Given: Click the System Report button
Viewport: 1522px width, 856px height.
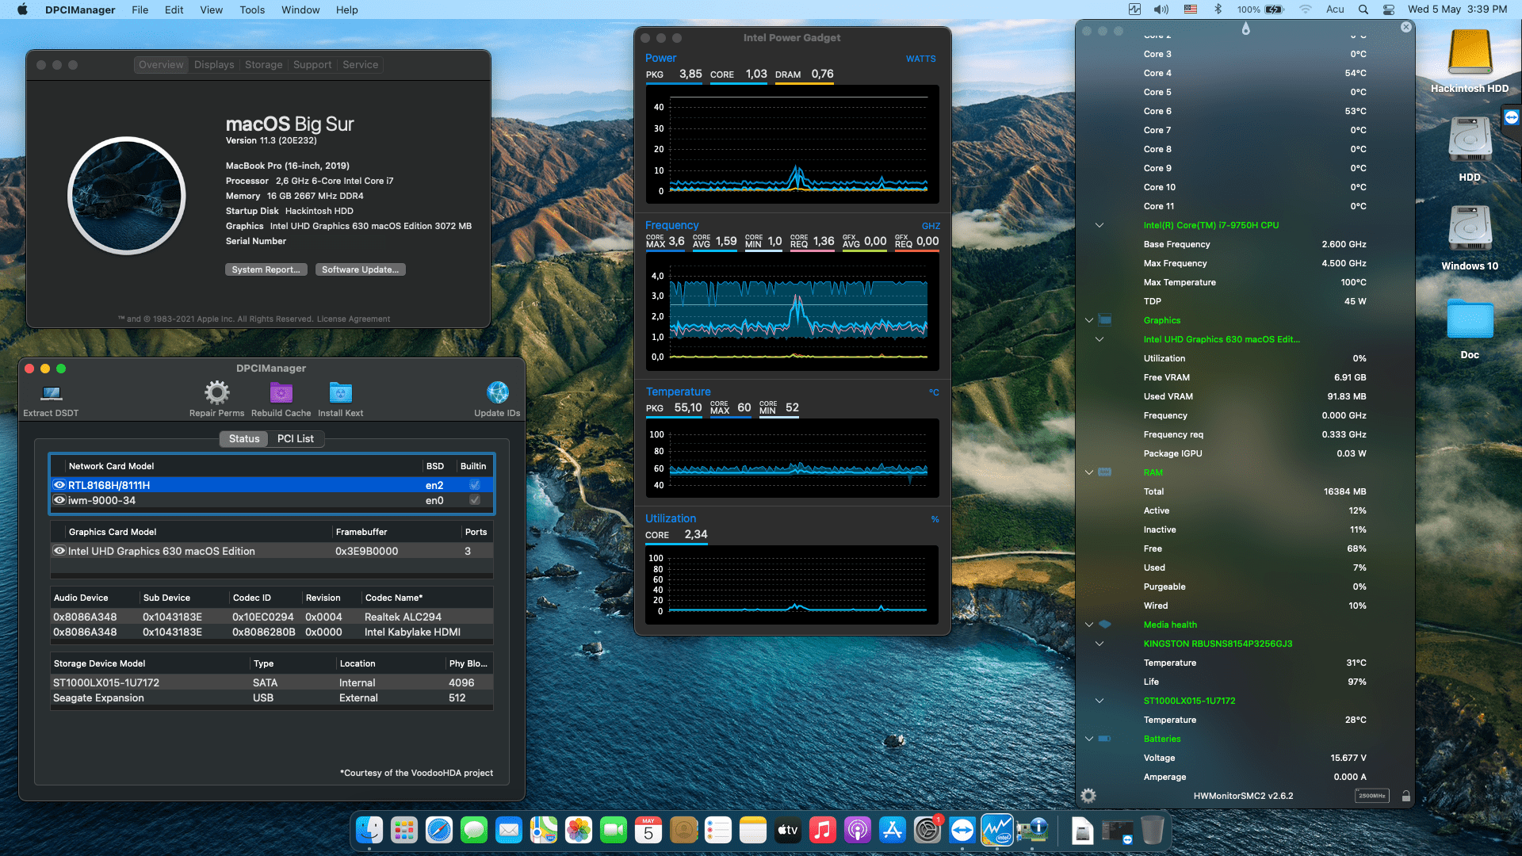Looking at the screenshot, I should (x=266, y=269).
